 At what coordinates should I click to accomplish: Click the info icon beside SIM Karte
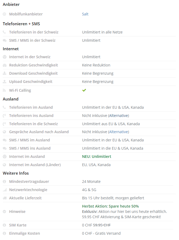coord(5,225)
